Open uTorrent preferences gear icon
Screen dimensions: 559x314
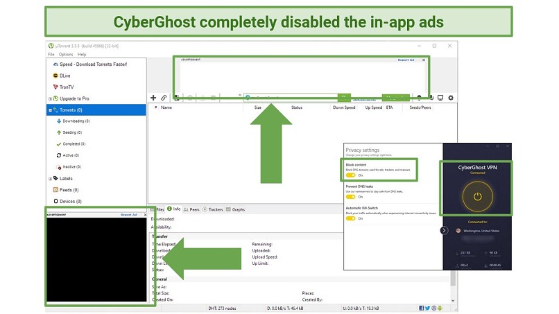click(451, 98)
